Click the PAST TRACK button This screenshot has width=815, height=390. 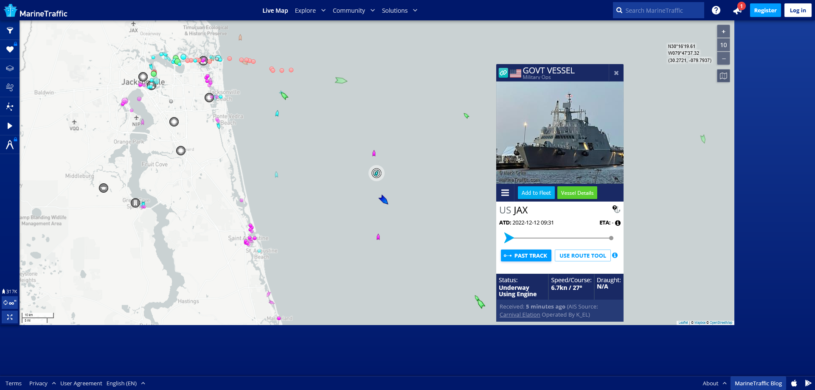click(x=526, y=255)
